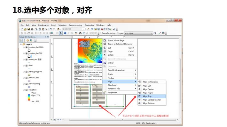Click the Print toolbar icon
Screen dimensions: 227x127
coord(32,29)
